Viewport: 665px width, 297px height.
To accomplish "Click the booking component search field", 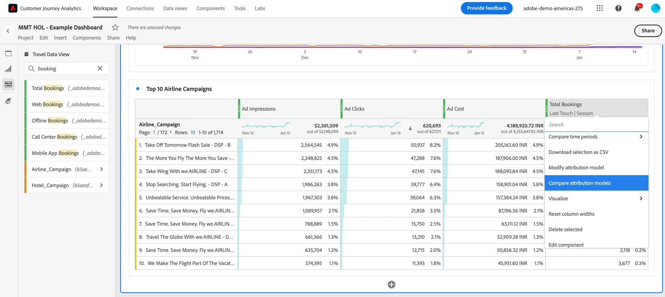I will (66, 68).
